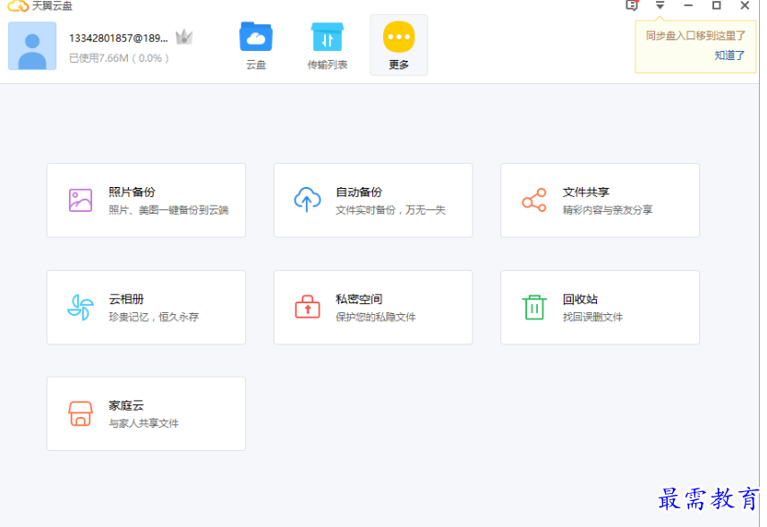Click description 文件实时备份，万无一失
The image size is (767, 527).
[390, 210]
